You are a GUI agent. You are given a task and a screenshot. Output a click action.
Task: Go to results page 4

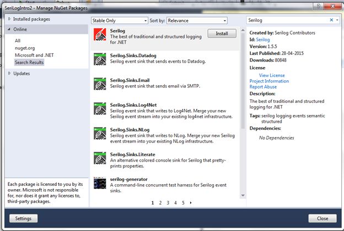(x=175, y=203)
